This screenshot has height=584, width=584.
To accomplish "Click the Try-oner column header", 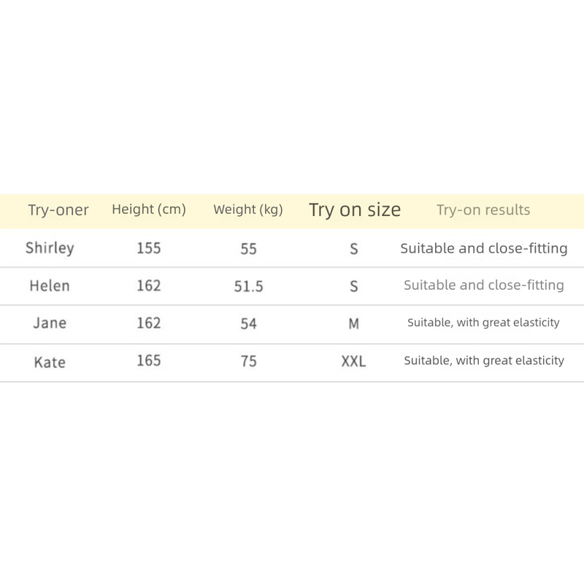I will click(x=58, y=210).
